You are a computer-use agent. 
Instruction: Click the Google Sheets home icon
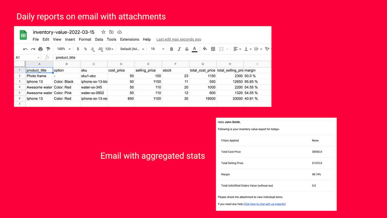click(x=23, y=35)
